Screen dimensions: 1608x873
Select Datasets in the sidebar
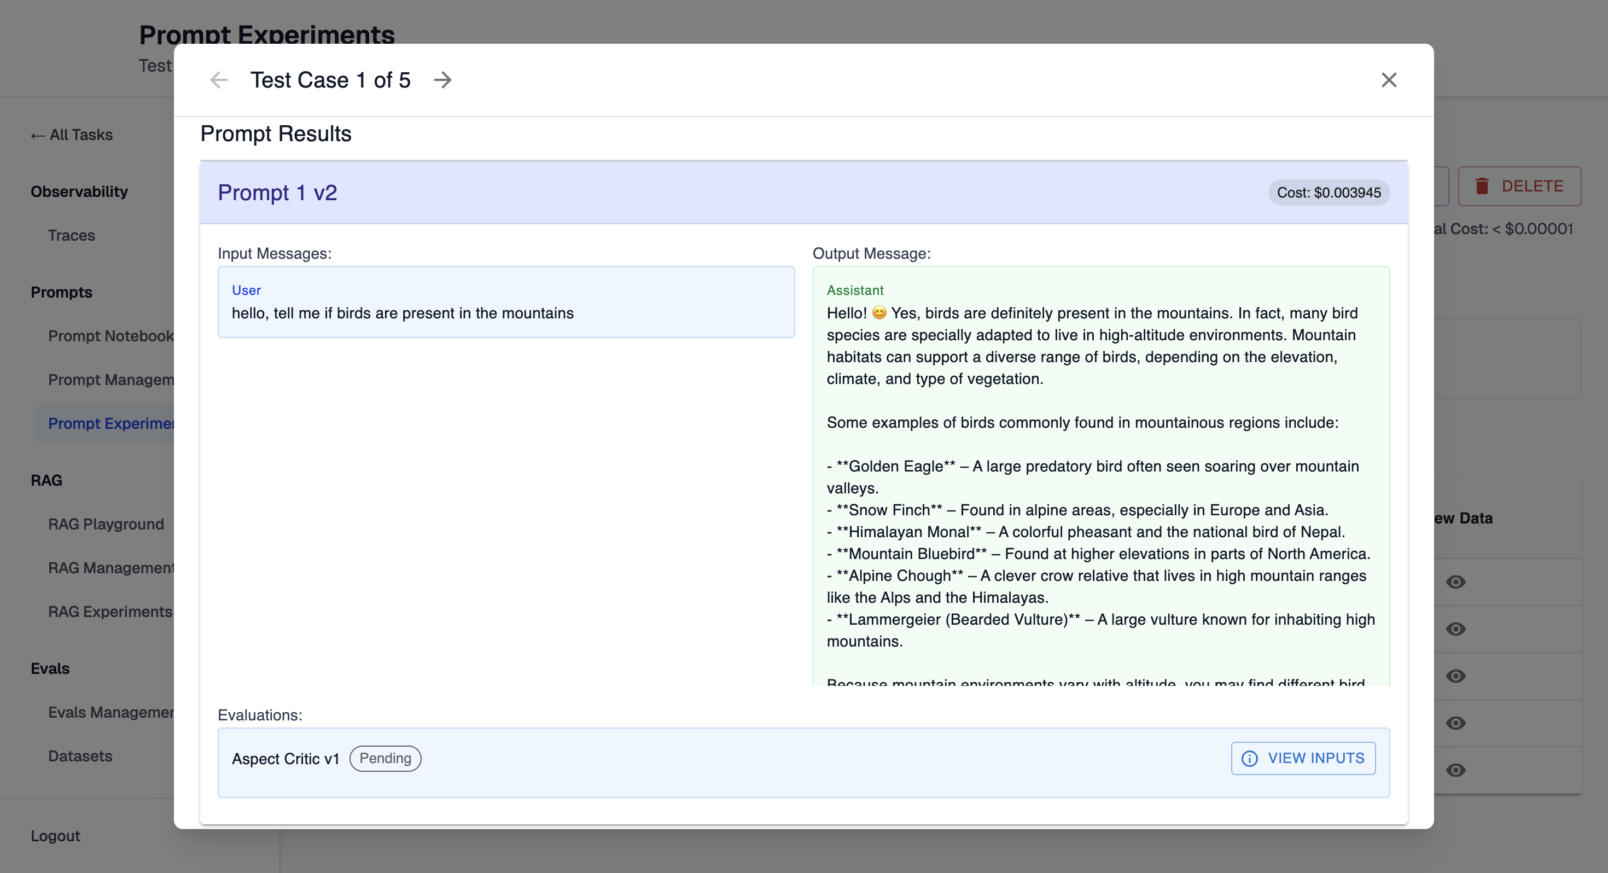click(80, 755)
